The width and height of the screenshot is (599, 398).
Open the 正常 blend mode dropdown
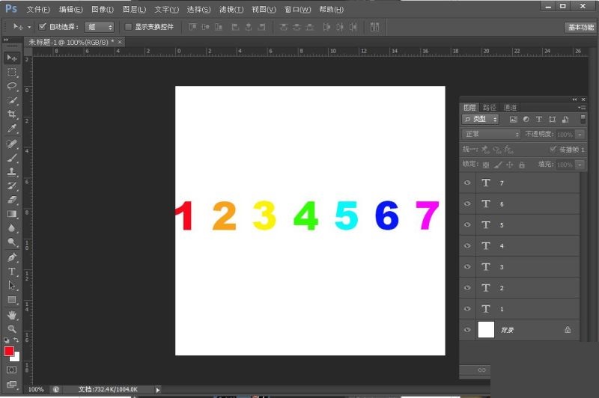point(490,134)
